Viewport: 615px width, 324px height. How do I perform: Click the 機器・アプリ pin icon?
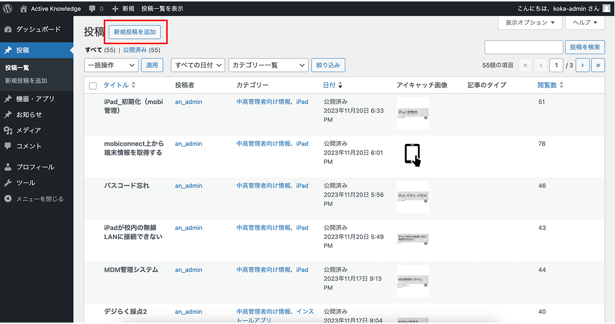click(x=8, y=99)
